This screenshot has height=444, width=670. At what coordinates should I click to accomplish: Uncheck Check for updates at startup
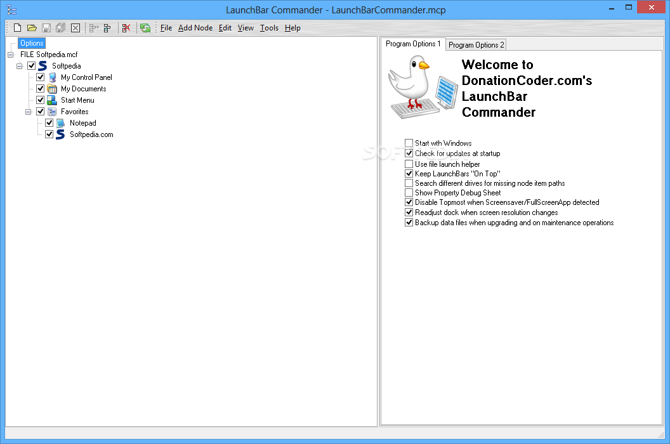409,153
